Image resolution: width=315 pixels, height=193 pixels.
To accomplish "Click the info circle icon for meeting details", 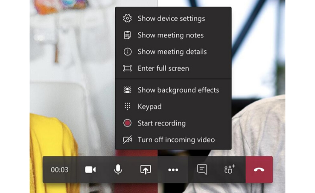I will click(x=128, y=52).
